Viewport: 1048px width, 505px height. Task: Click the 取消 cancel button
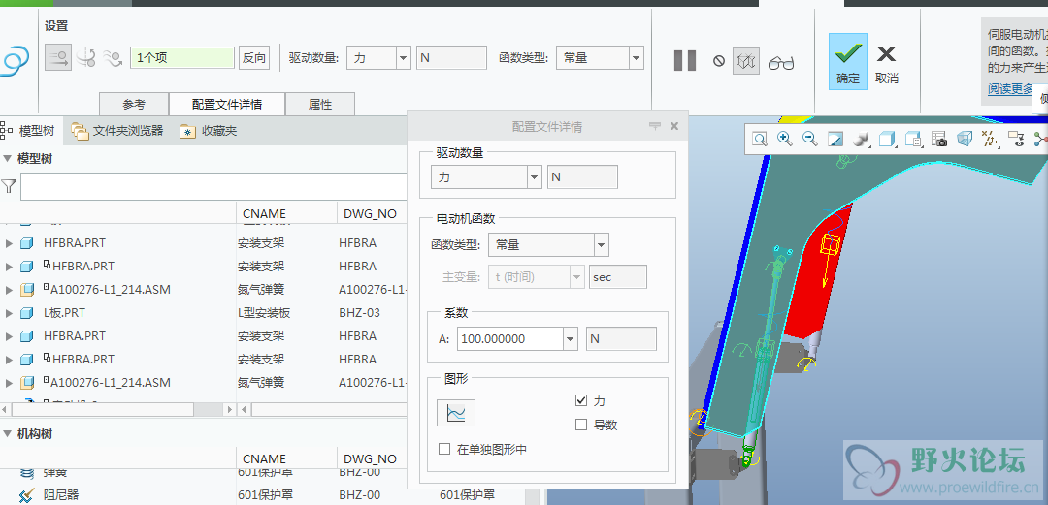886,63
